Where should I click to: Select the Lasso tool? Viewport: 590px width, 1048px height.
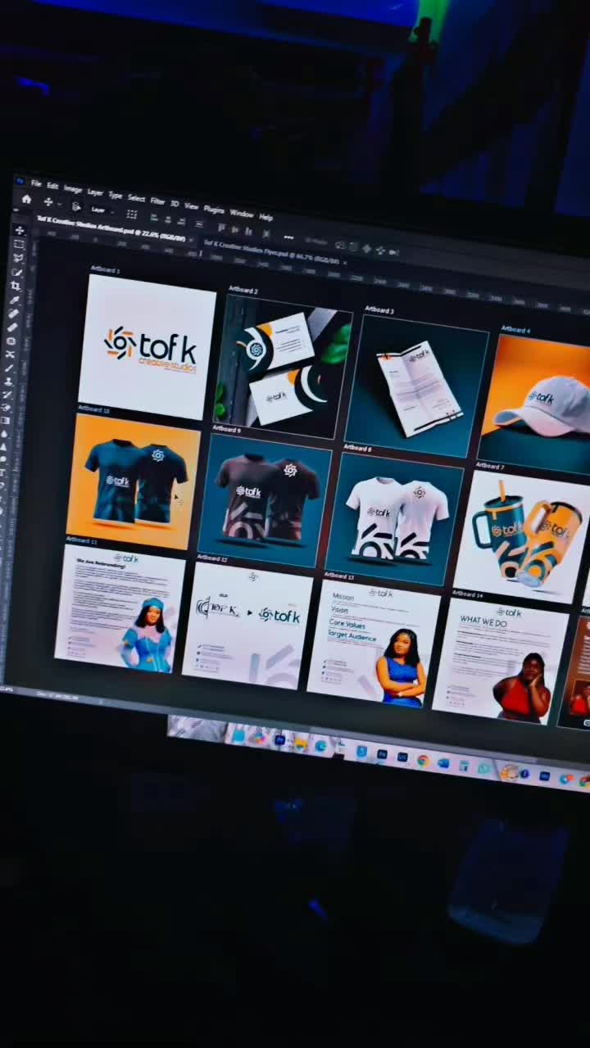[19, 258]
